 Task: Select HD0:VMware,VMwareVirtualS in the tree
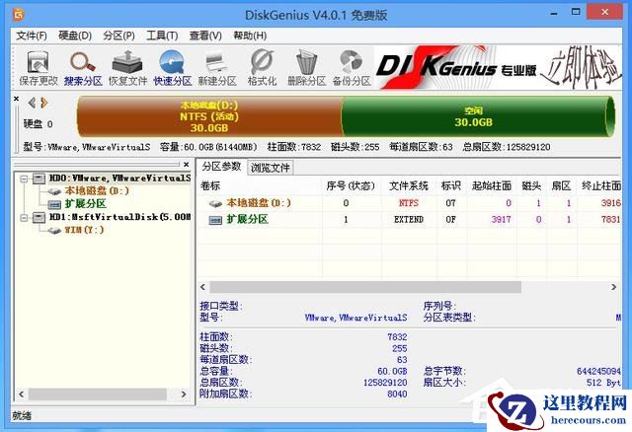pos(119,178)
